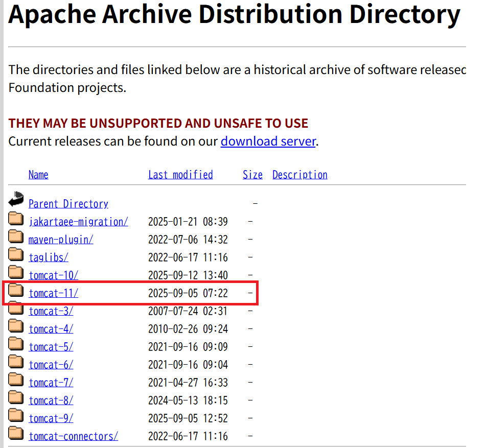Click folder icon beside tomcat-7/
485x448 pixels.
[x=16, y=380]
